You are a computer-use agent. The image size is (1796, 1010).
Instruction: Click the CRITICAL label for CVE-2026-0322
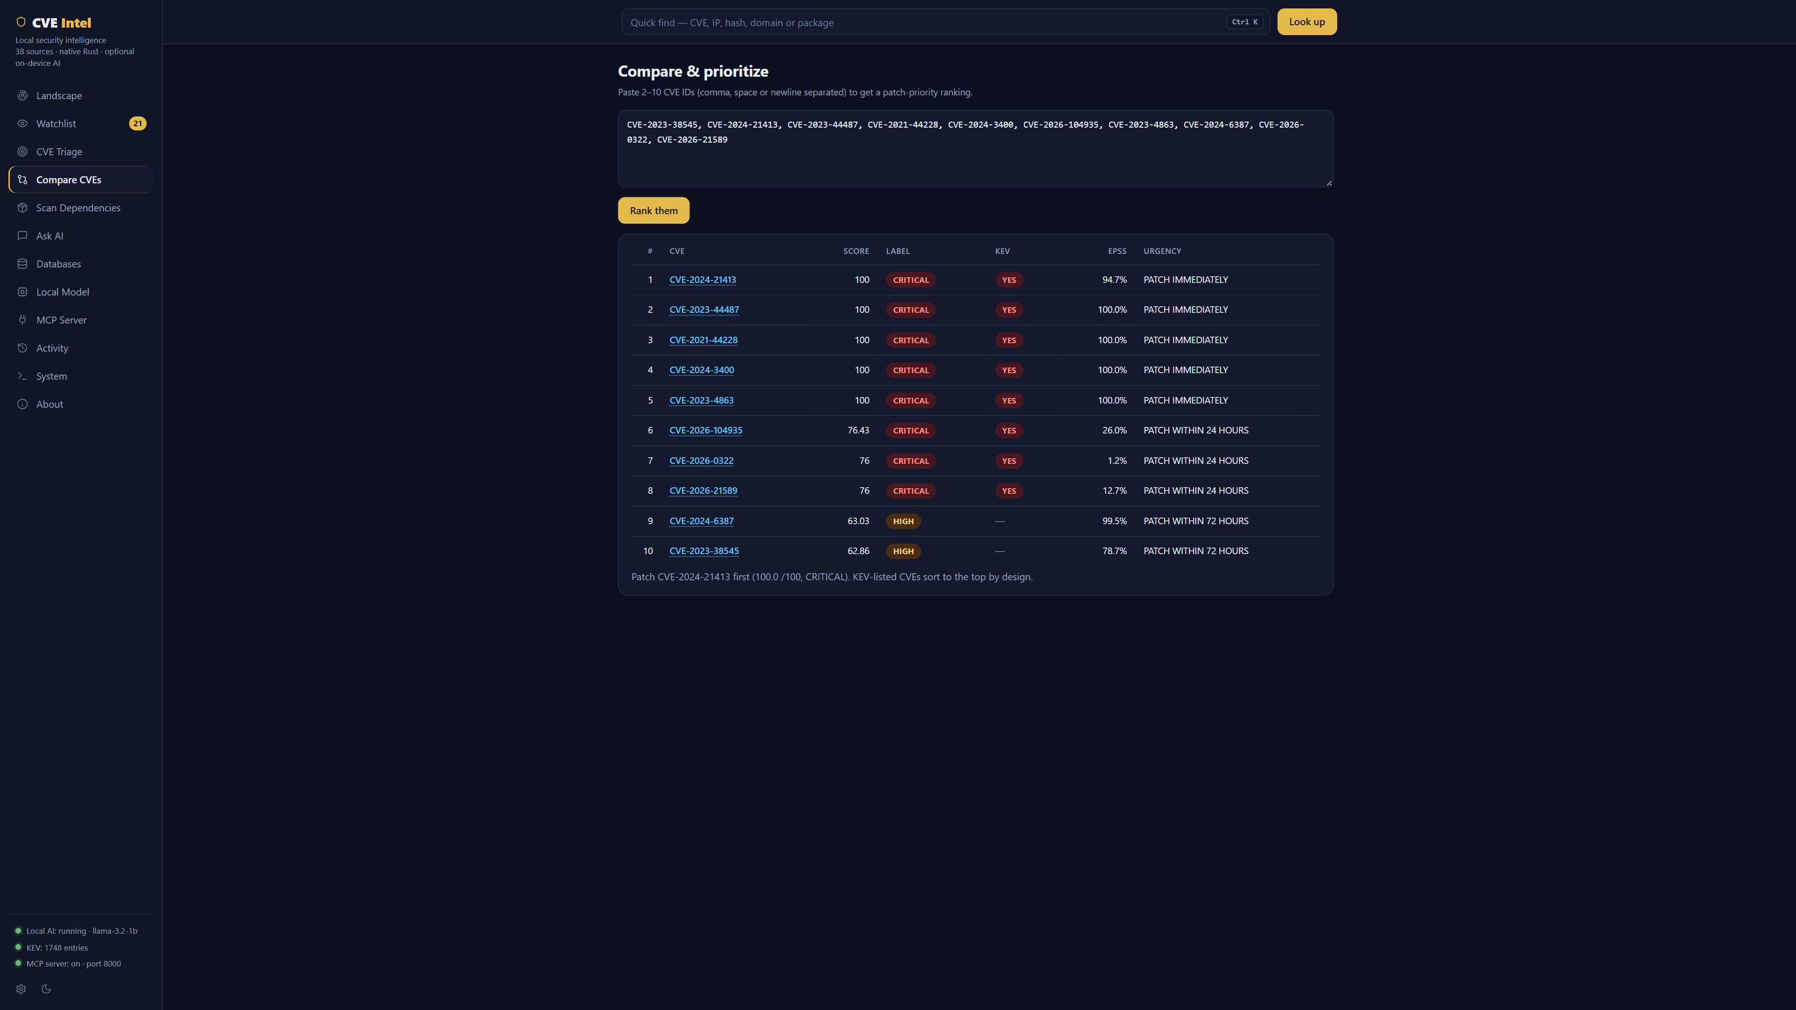[911, 461]
